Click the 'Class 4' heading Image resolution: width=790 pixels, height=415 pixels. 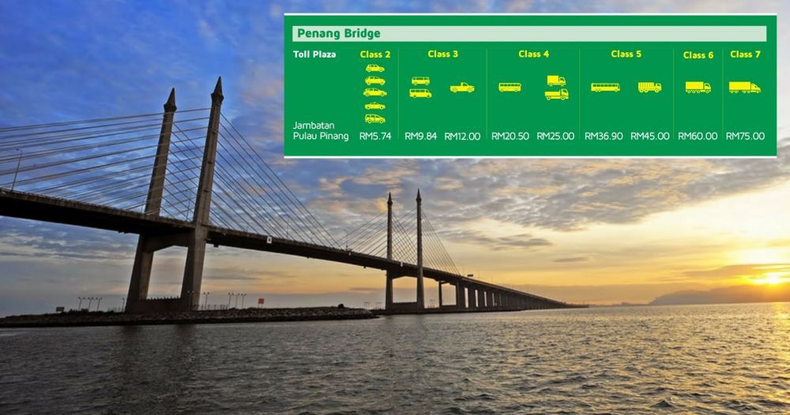pos(533,54)
